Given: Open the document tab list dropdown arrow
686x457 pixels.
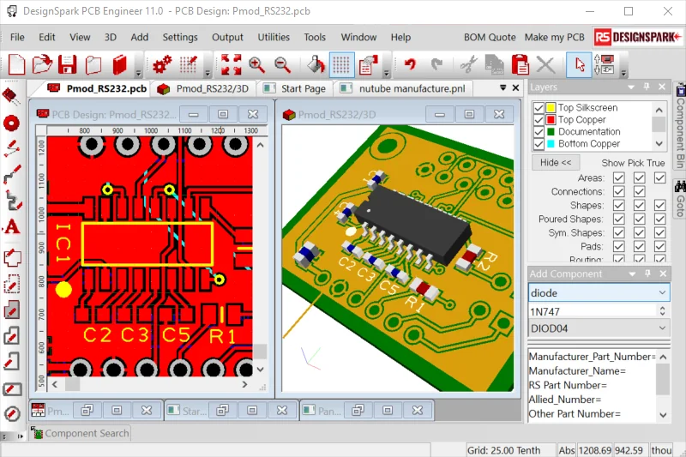Looking at the screenshot, I should click(503, 88).
